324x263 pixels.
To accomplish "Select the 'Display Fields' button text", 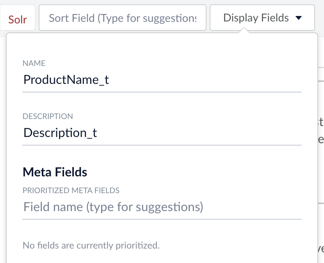I will 256,18.
